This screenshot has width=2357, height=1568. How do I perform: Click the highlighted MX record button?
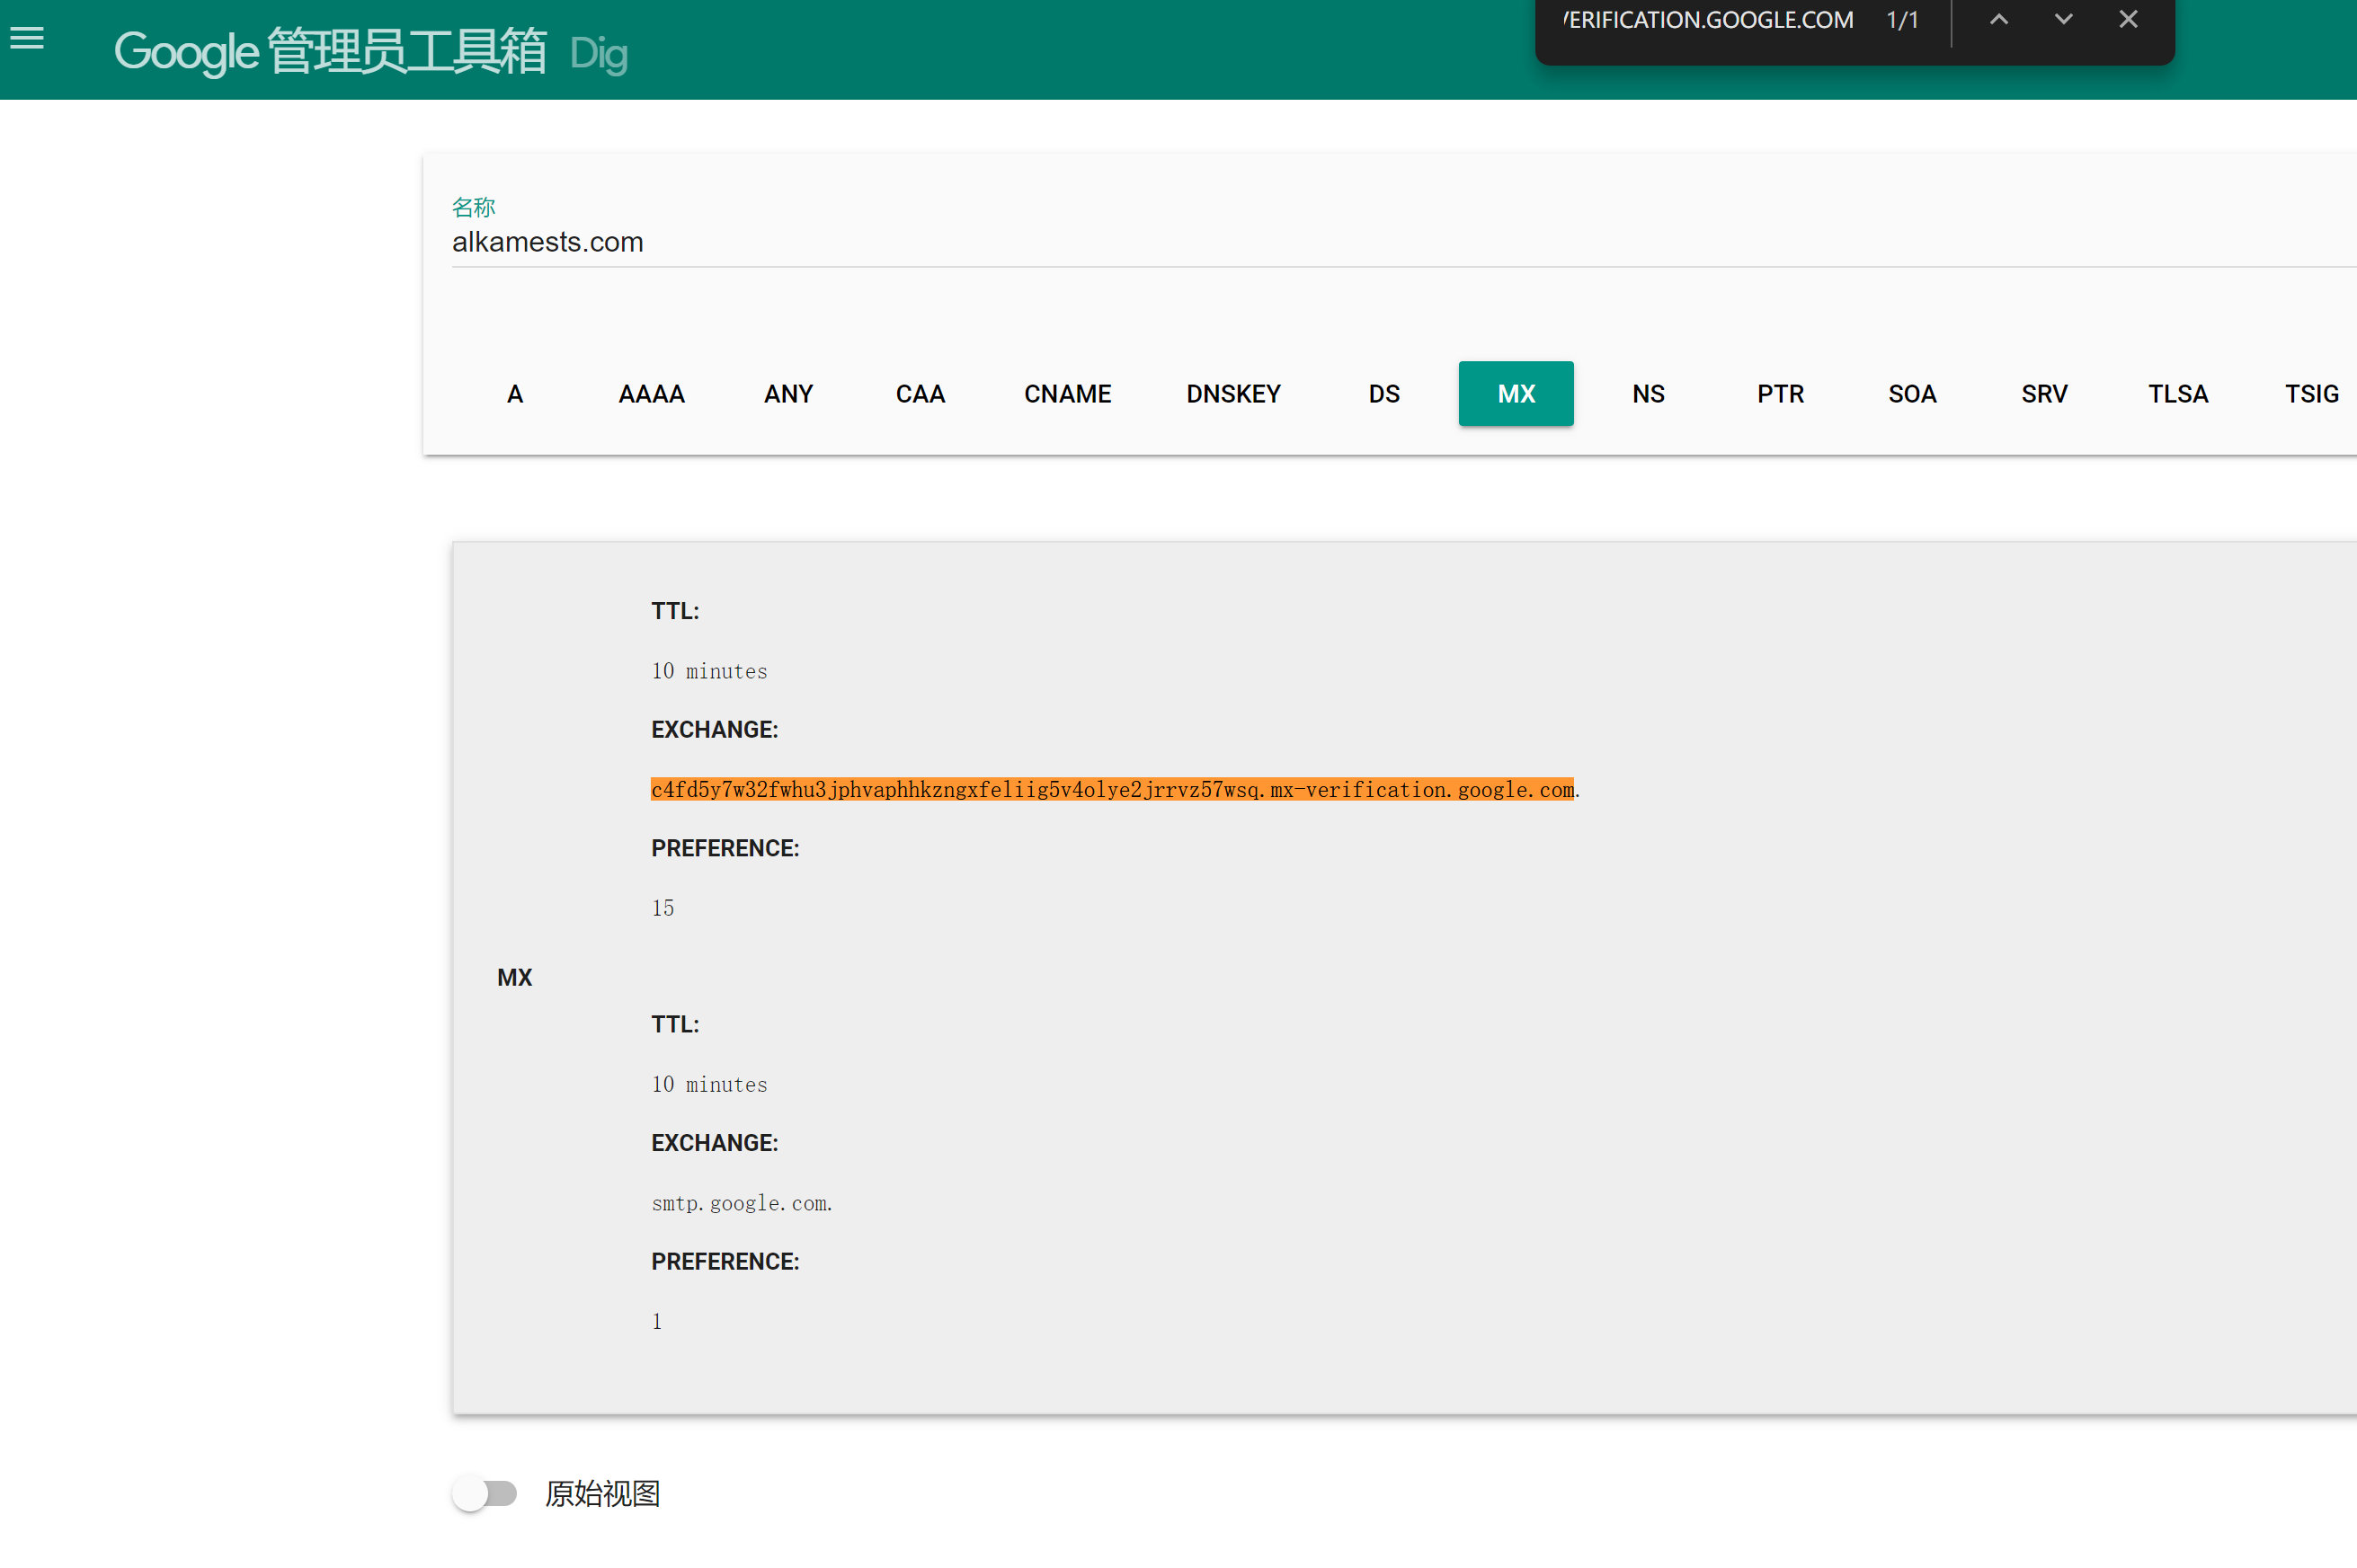1516,394
